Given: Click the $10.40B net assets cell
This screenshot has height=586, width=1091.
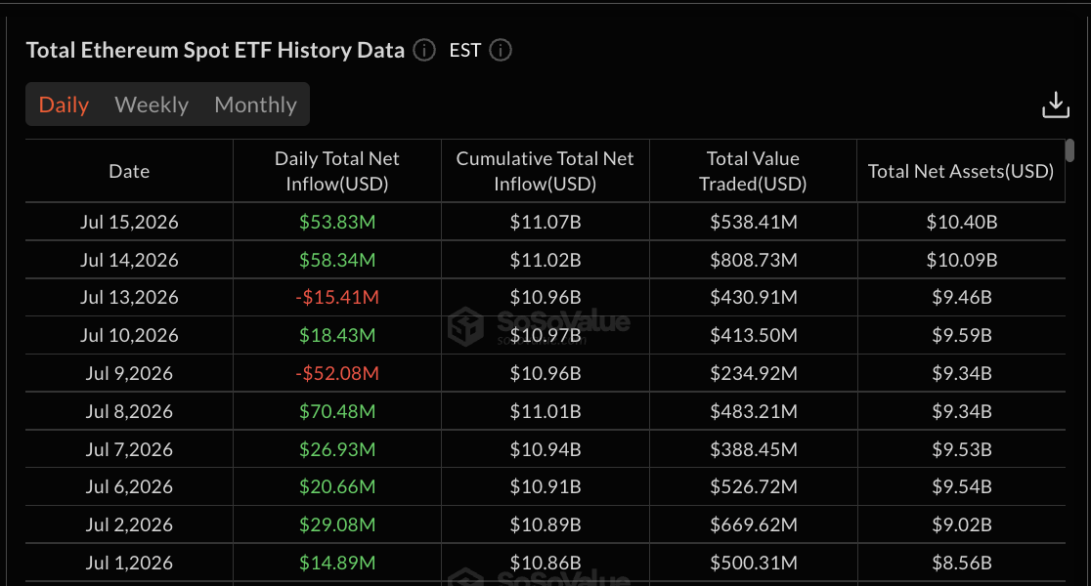Looking at the screenshot, I should click(x=962, y=222).
